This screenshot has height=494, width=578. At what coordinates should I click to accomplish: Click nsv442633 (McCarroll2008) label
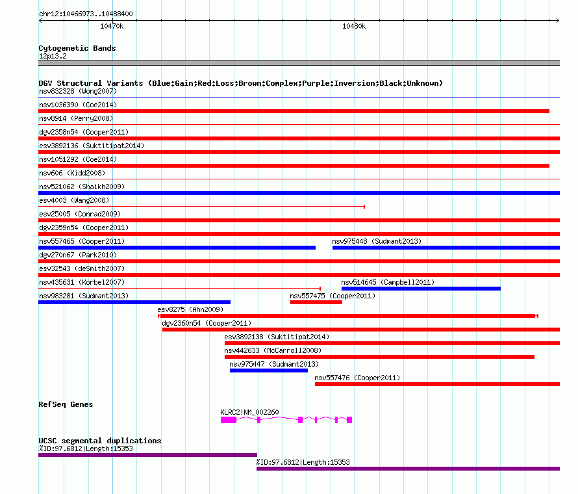pos(273,350)
